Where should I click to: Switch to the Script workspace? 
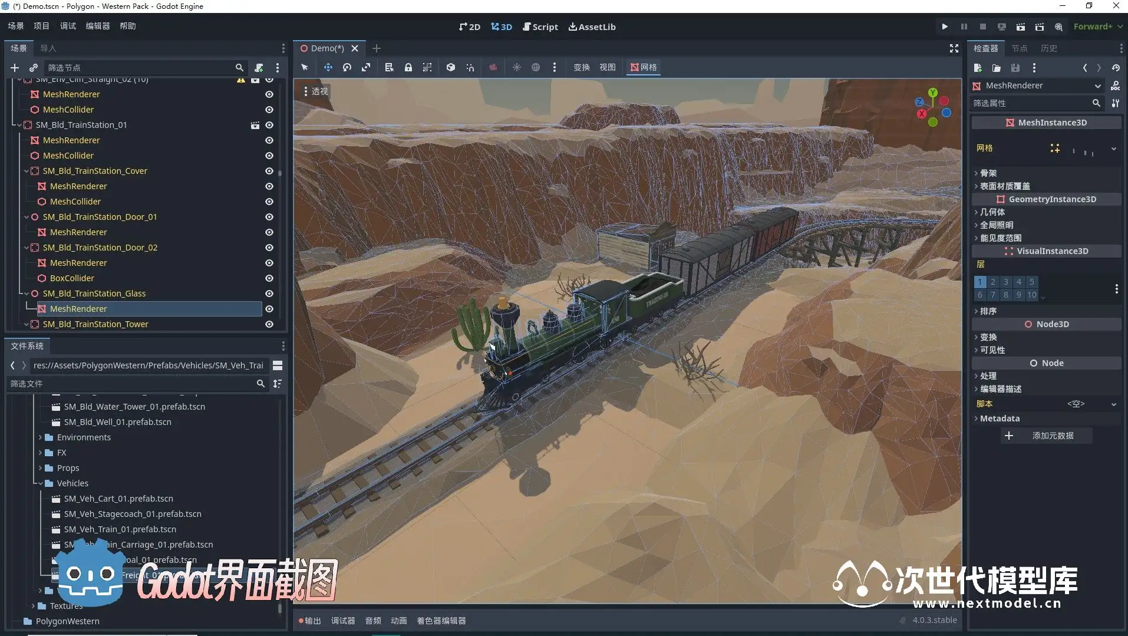[x=540, y=27]
